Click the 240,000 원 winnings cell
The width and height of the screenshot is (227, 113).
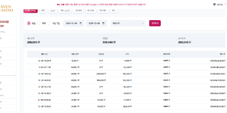tap(101, 74)
